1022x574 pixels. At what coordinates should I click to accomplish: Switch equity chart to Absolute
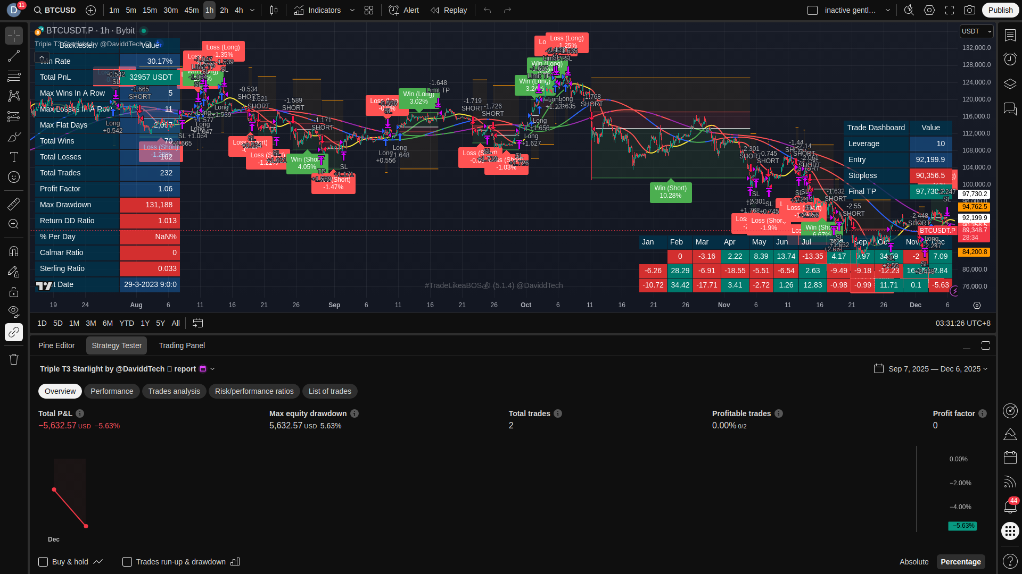point(914,562)
